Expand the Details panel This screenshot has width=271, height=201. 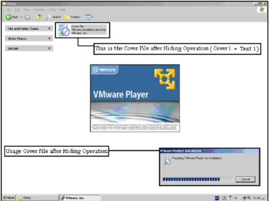[x=29, y=48]
